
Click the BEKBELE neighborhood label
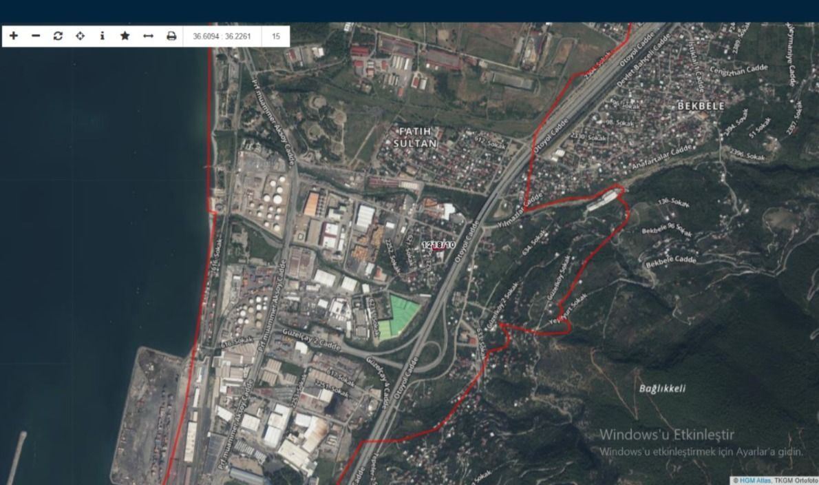click(x=701, y=106)
